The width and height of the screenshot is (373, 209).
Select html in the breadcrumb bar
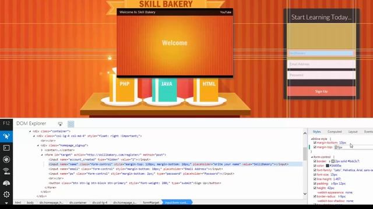coord(18,203)
